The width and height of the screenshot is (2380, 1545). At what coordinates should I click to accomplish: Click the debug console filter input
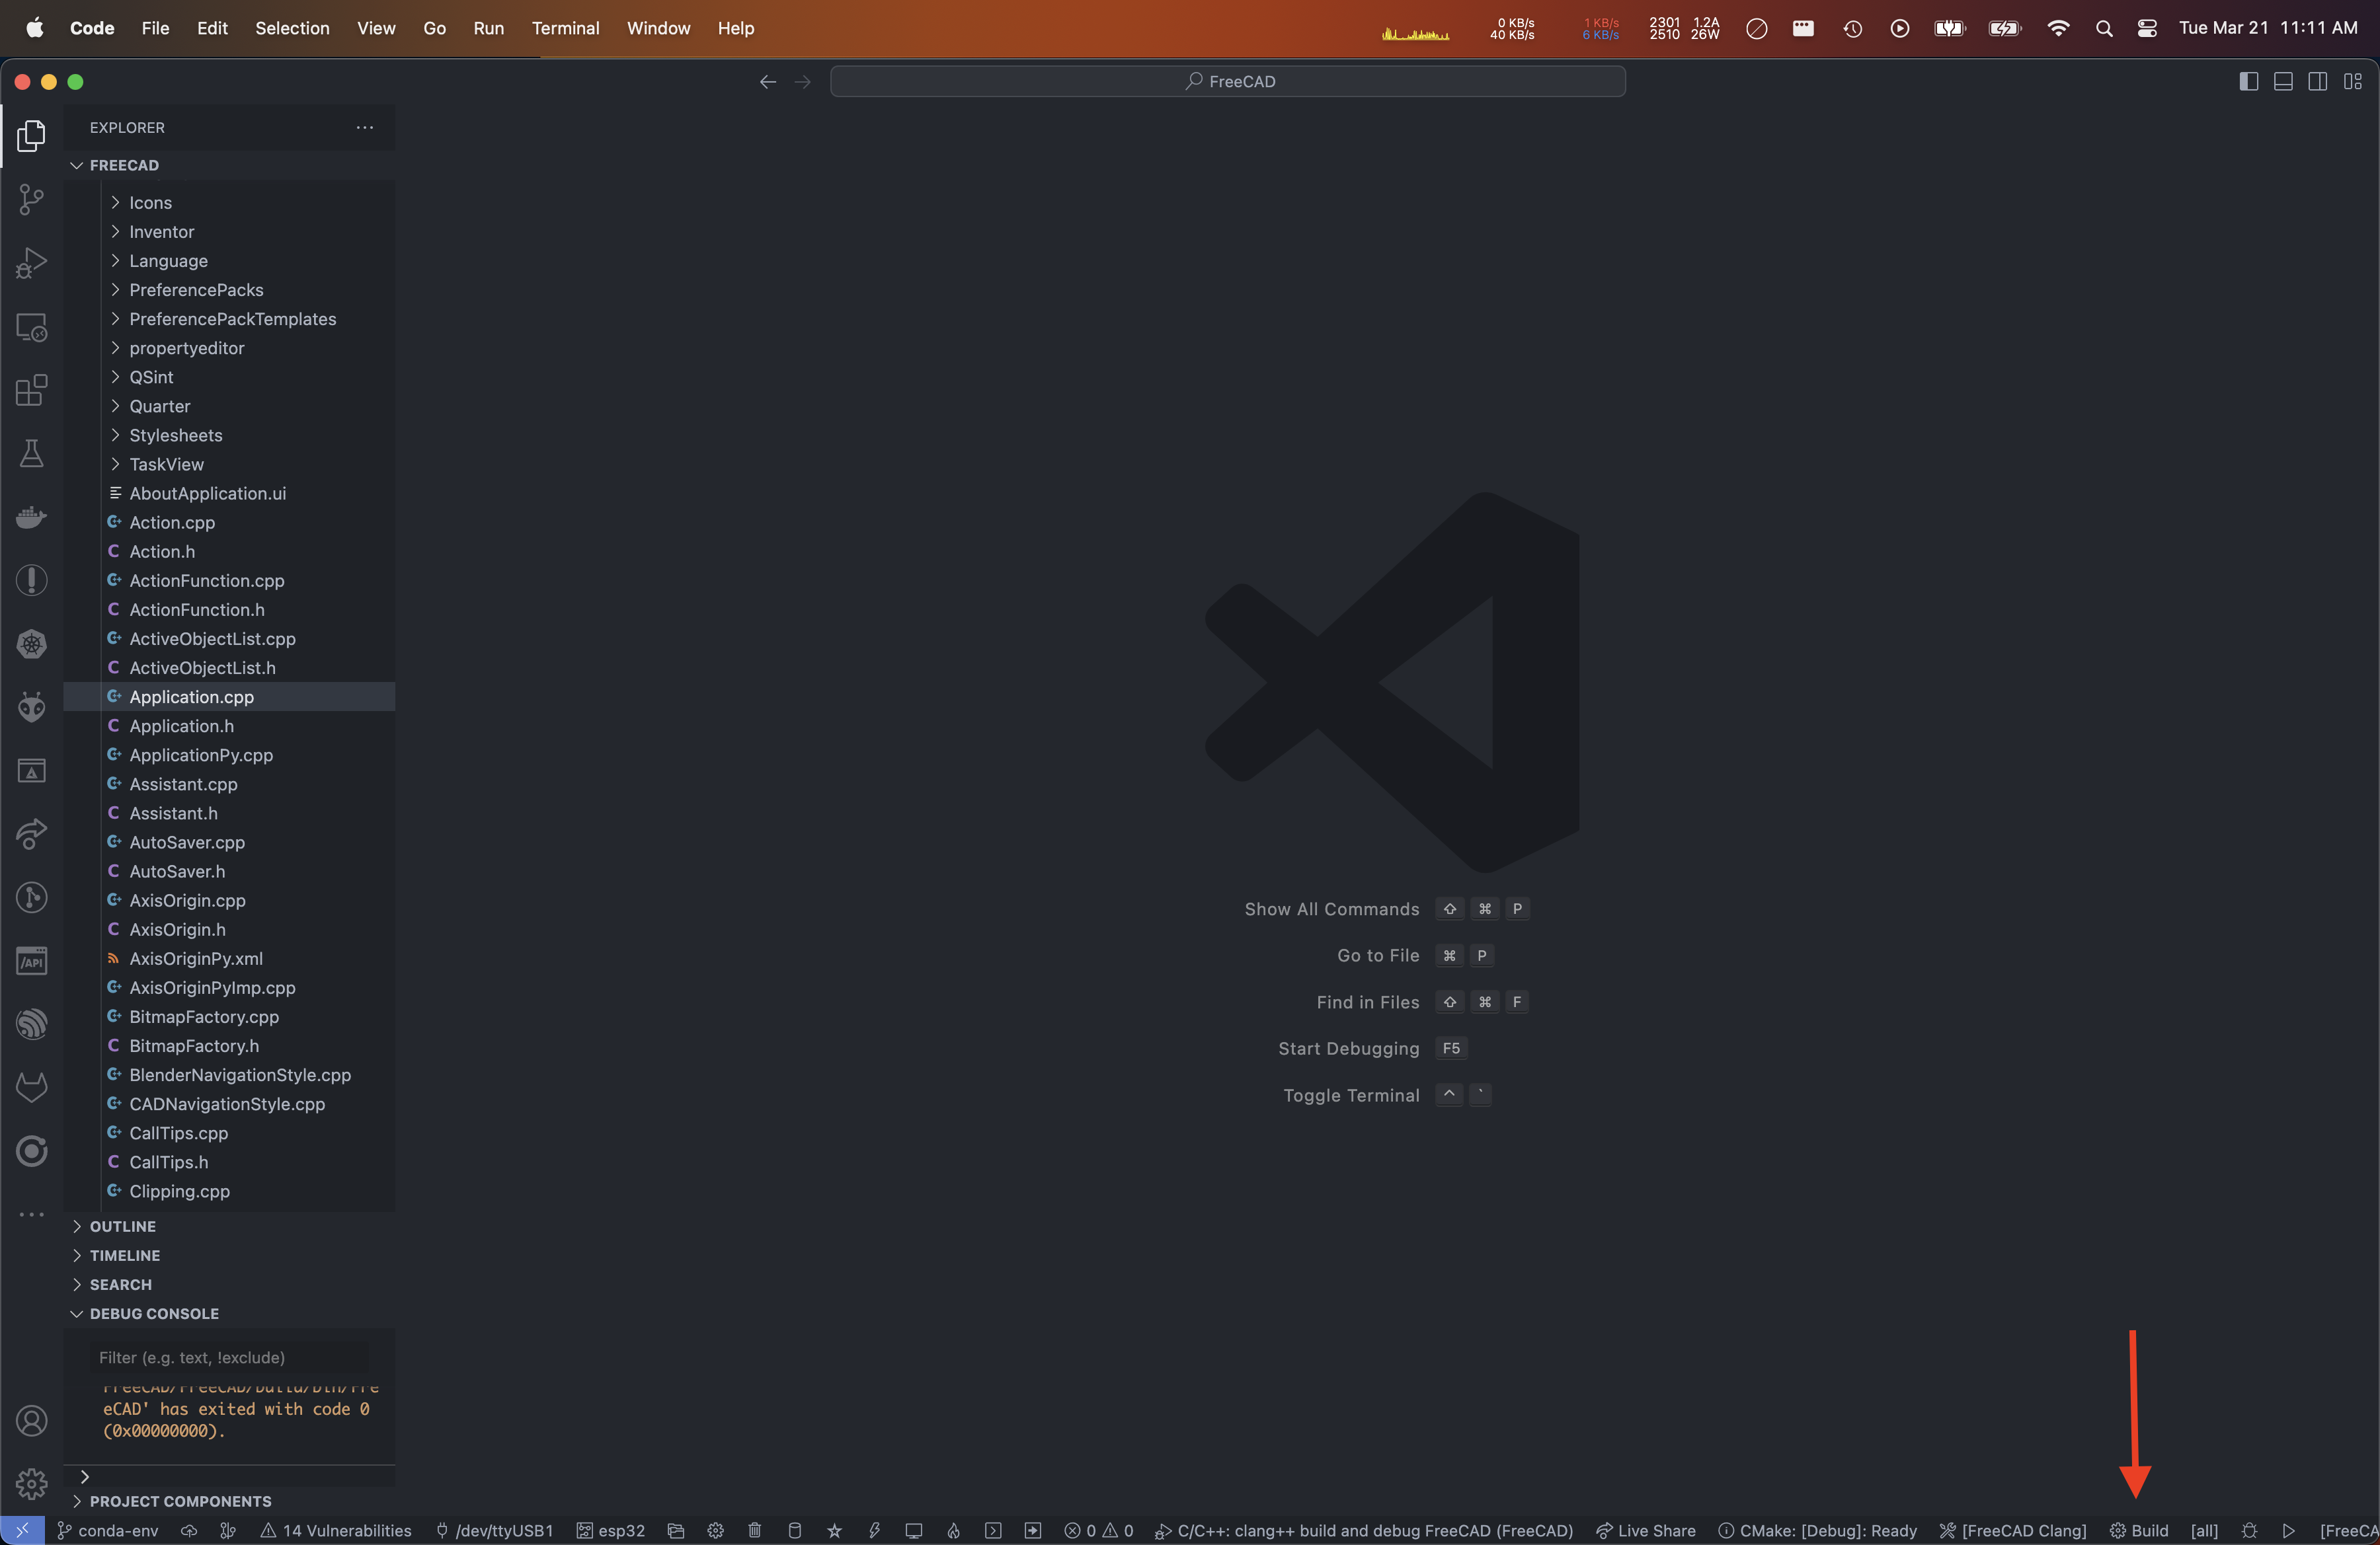230,1357
